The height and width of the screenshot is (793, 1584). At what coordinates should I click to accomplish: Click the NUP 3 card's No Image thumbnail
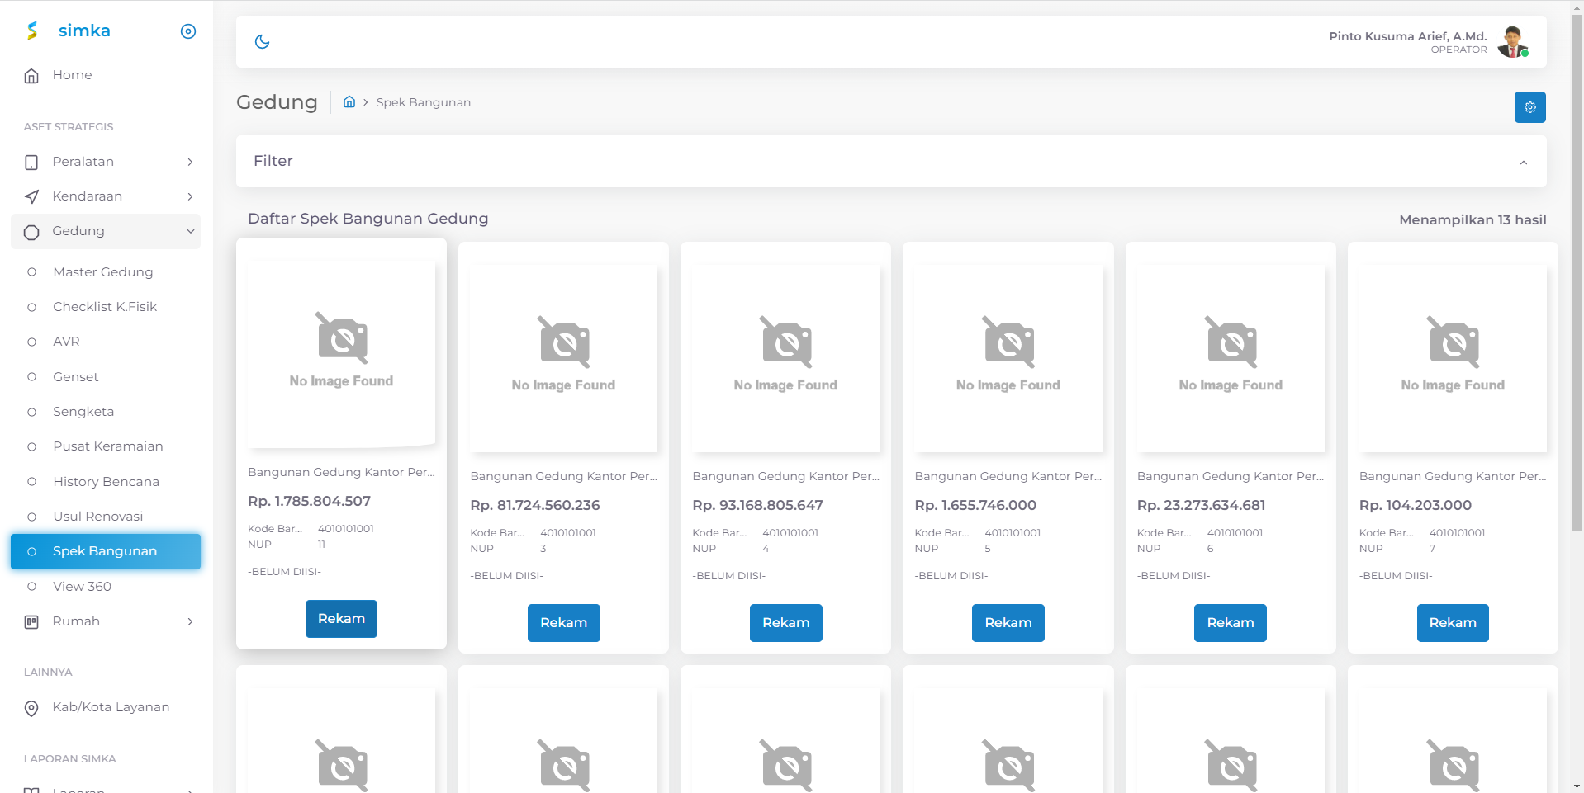[563, 358]
